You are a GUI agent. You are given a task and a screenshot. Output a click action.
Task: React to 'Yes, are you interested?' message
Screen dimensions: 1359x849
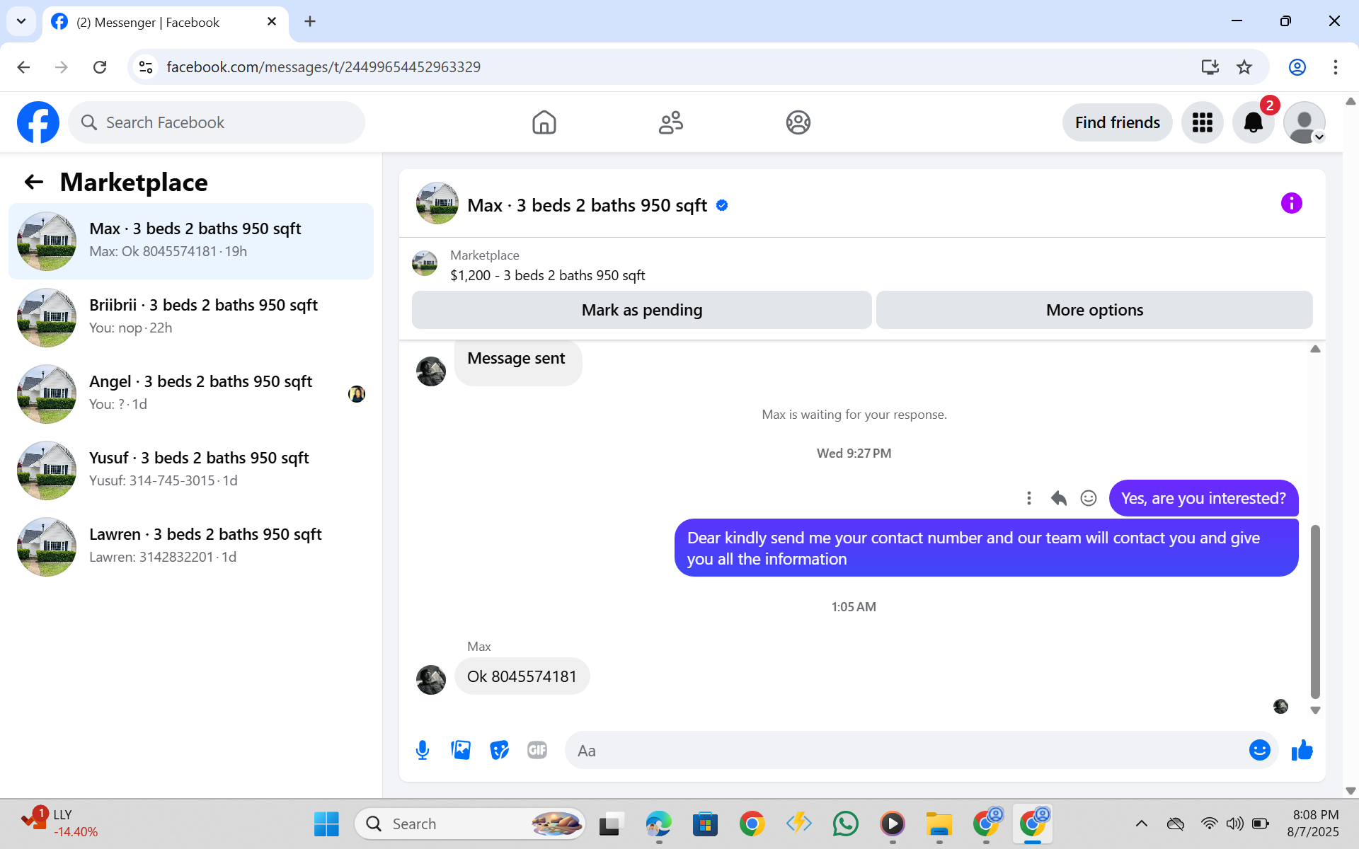(x=1089, y=498)
